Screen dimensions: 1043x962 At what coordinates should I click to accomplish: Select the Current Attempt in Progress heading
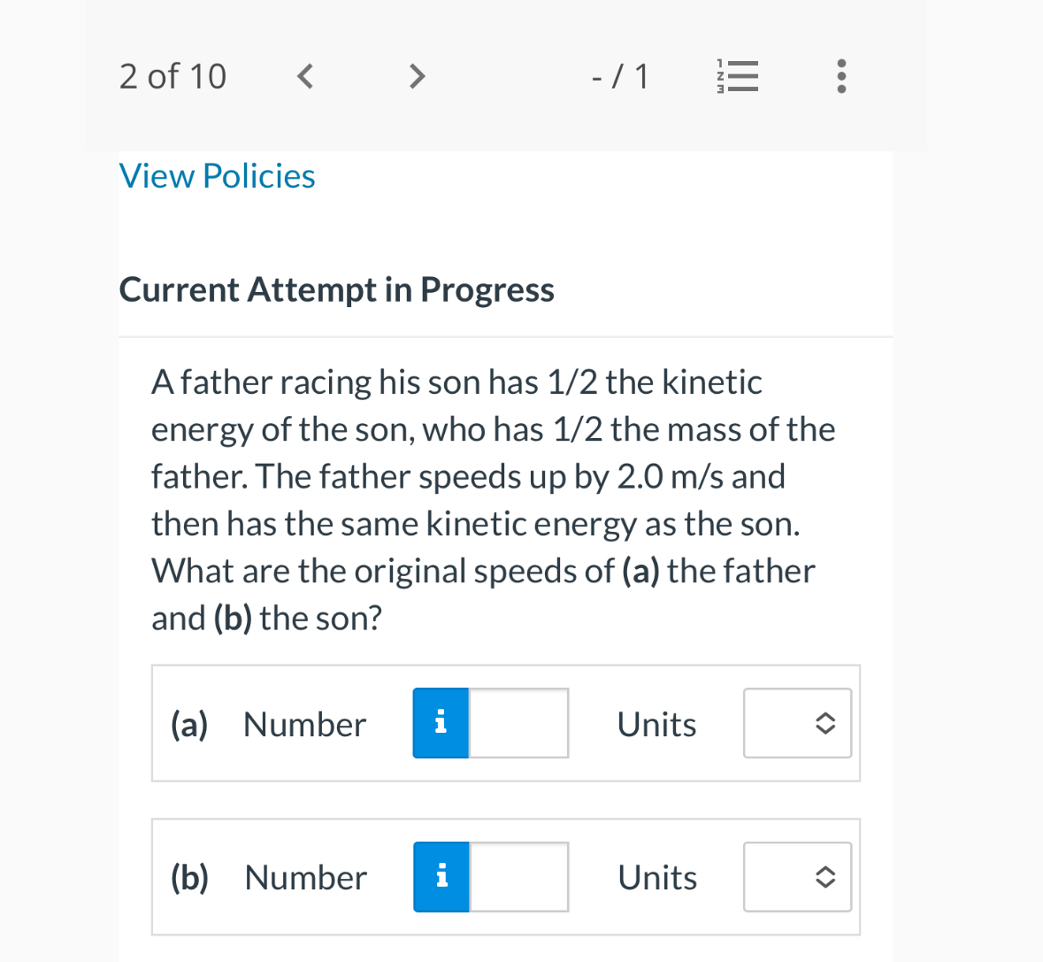(337, 289)
